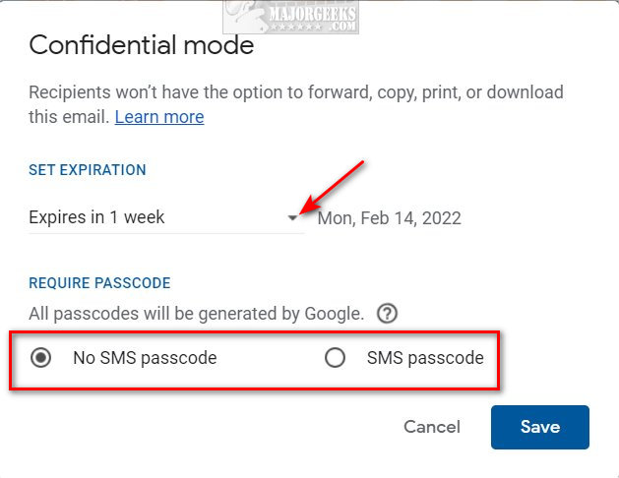Expand the "Expires in 1 week" selector
This screenshot has height=478, width=619.
[166, 217]
